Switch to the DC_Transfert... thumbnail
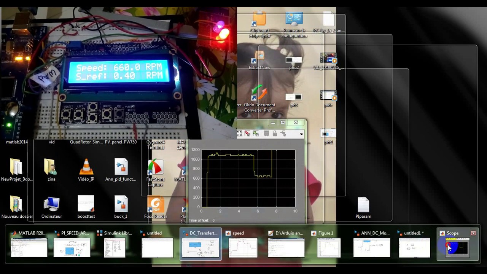The image size is (487, 274). [201, 244]
